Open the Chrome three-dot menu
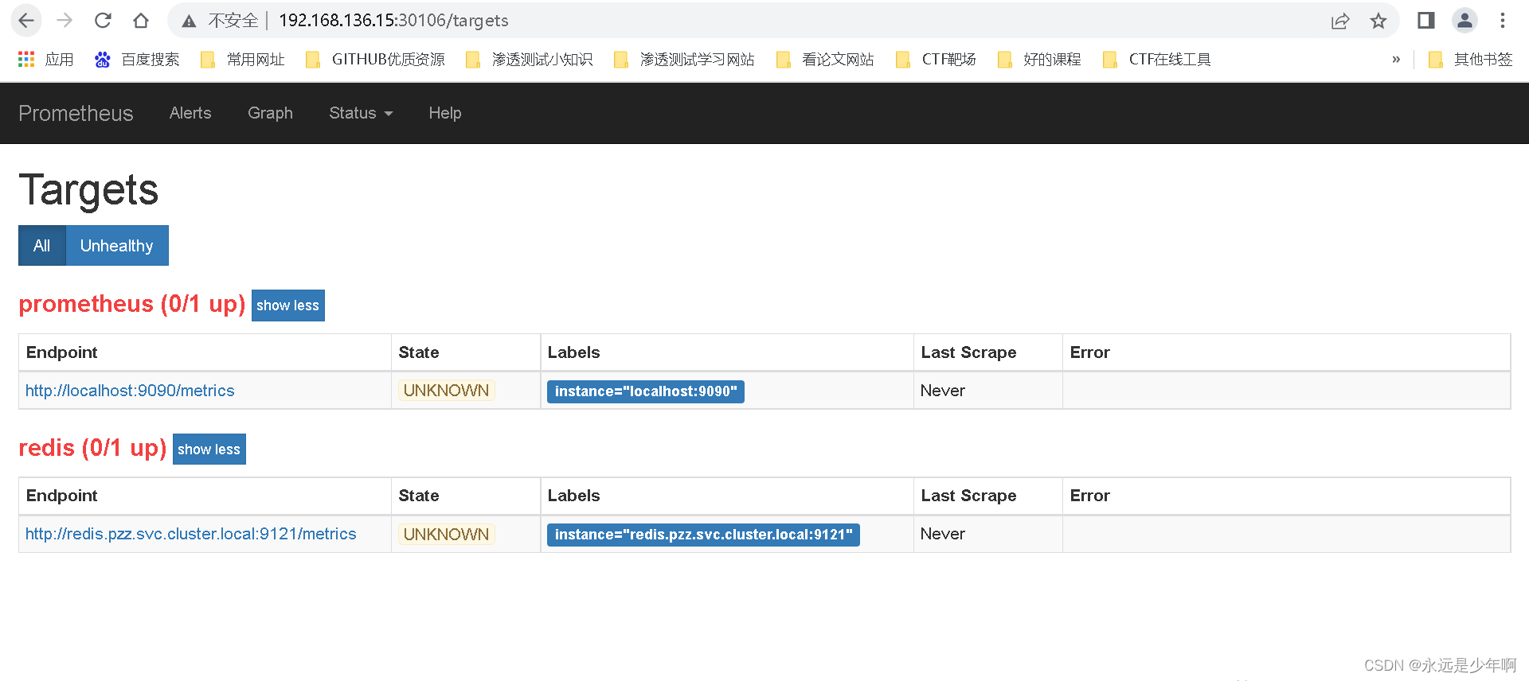1529x681 pixels. 1503,21
